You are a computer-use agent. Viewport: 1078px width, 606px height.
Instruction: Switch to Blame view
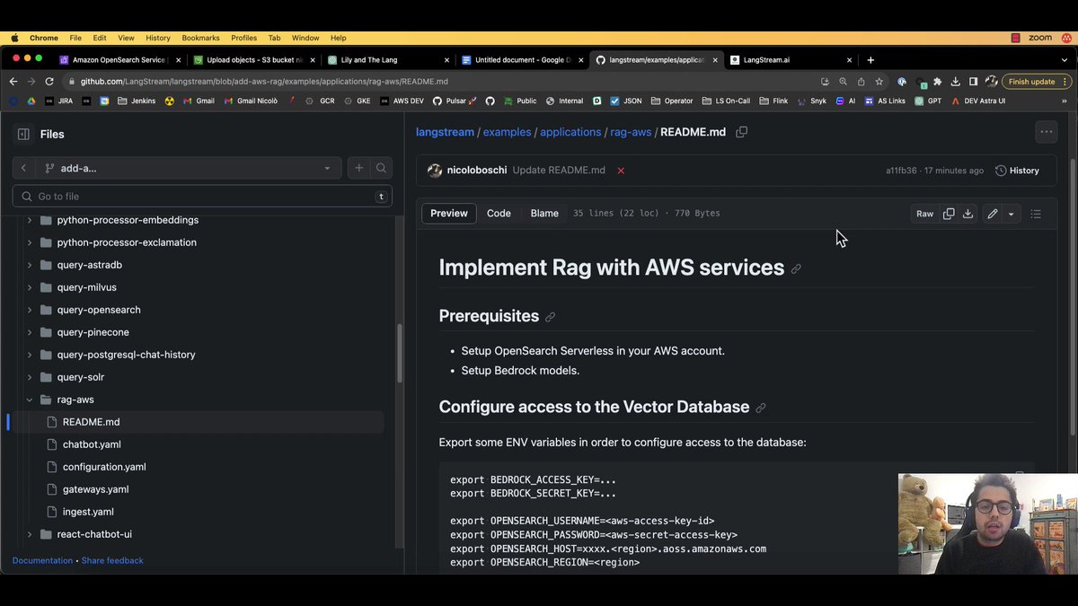coord(544,214)
